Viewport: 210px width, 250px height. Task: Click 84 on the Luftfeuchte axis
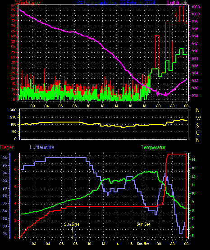click(5, 211)
